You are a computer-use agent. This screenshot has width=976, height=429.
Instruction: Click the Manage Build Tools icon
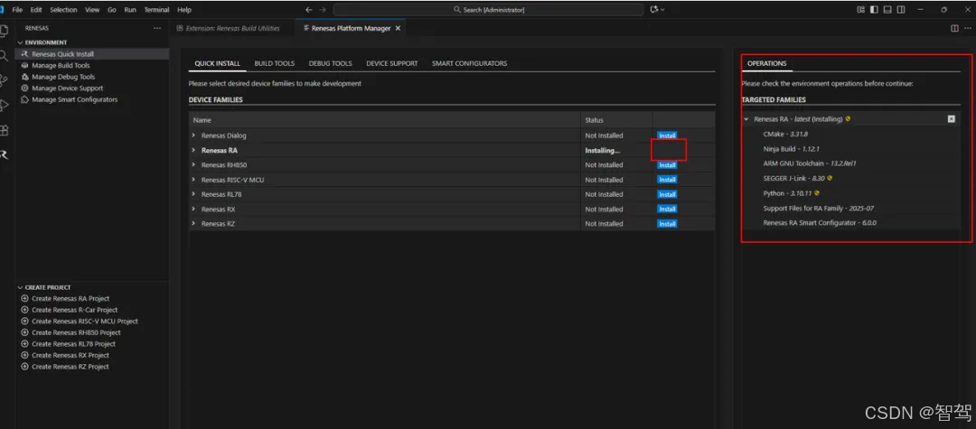[x=25, y=65]
